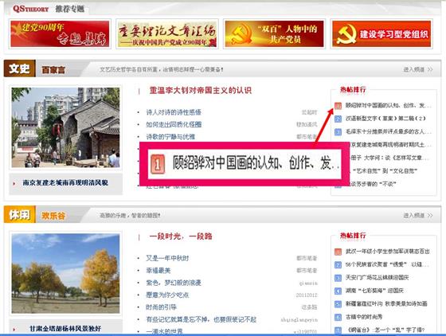Open the 建党90周年 red banner

click(x=60, y=33)
